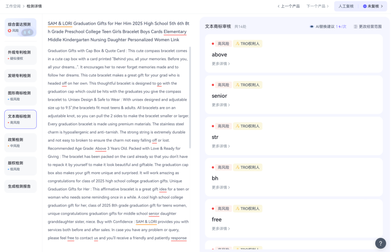Click the 高风险 tag on the senior card
This screenshot has width=391, height=252.
click(223, 85)
